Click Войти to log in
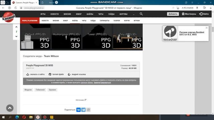This screenshot has width=214, height=120. pos(204,14)
